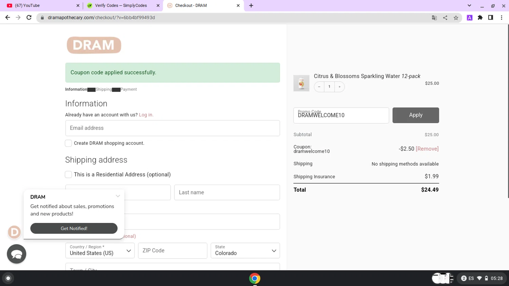Expand the tab search chevron
509x286 pixels.
469,5
